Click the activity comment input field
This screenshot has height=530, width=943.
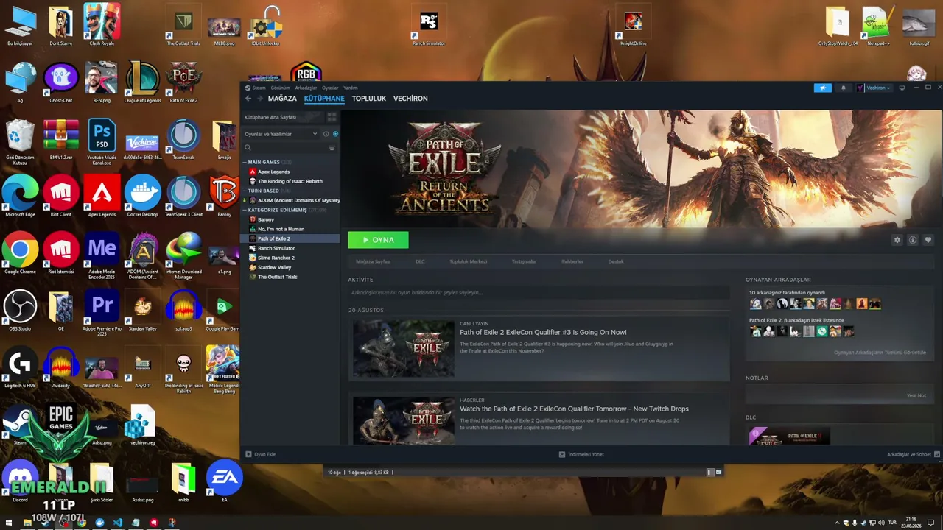pos(539,292)
